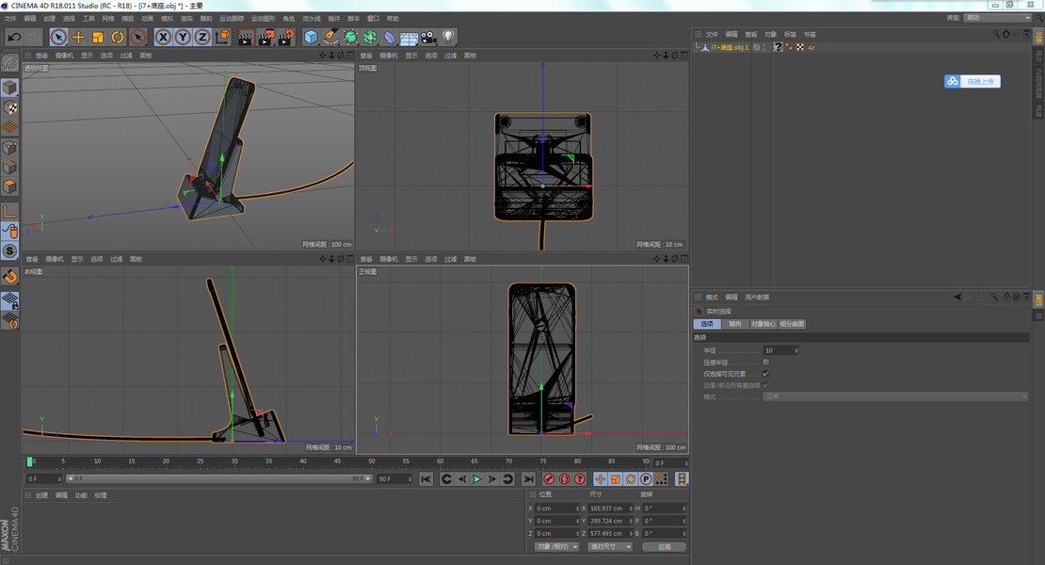
Task: Toggle X axis lock
Action: click(163, 37)
